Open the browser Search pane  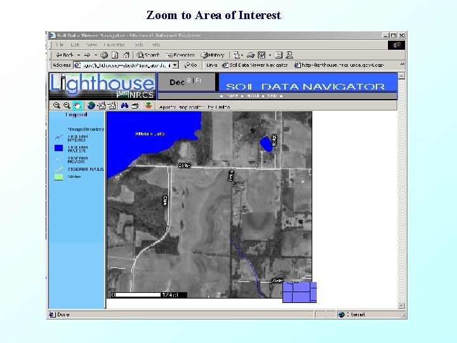pyautogui.click(x=148, y=55)
